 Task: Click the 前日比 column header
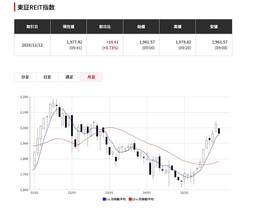point(105,27)
